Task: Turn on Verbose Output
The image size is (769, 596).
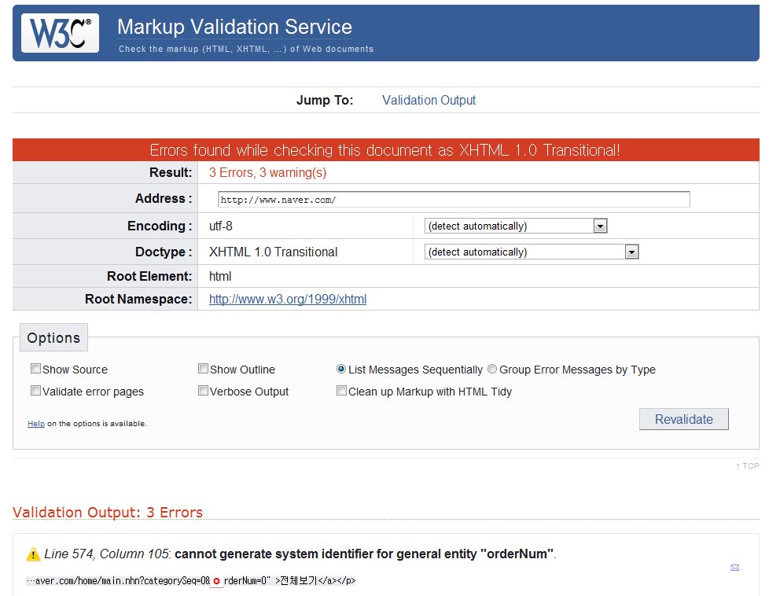Action: coord(203,391)
